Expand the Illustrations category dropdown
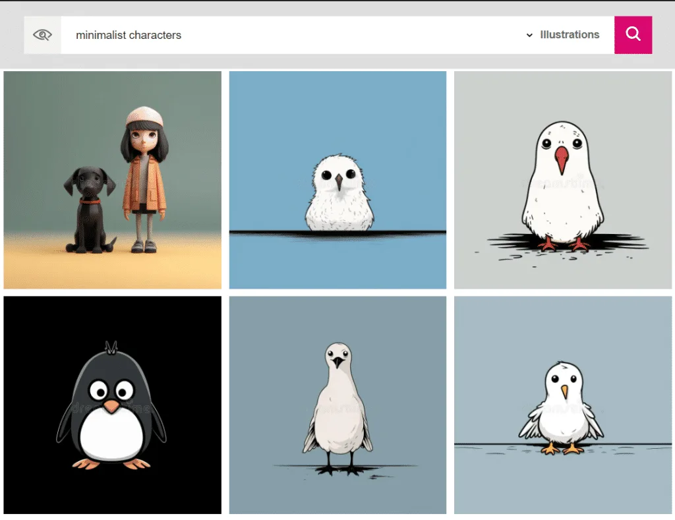 [563, 35]
